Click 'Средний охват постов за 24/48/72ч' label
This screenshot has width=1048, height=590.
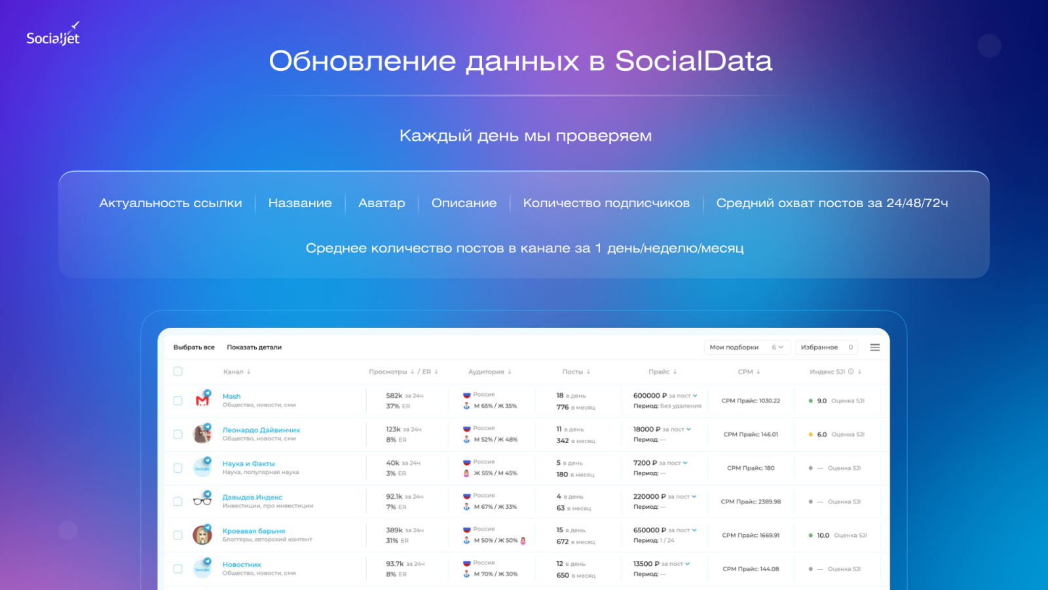(832, 203)
